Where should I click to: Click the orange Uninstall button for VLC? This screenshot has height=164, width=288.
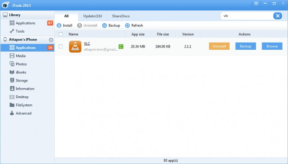(219, 46)
